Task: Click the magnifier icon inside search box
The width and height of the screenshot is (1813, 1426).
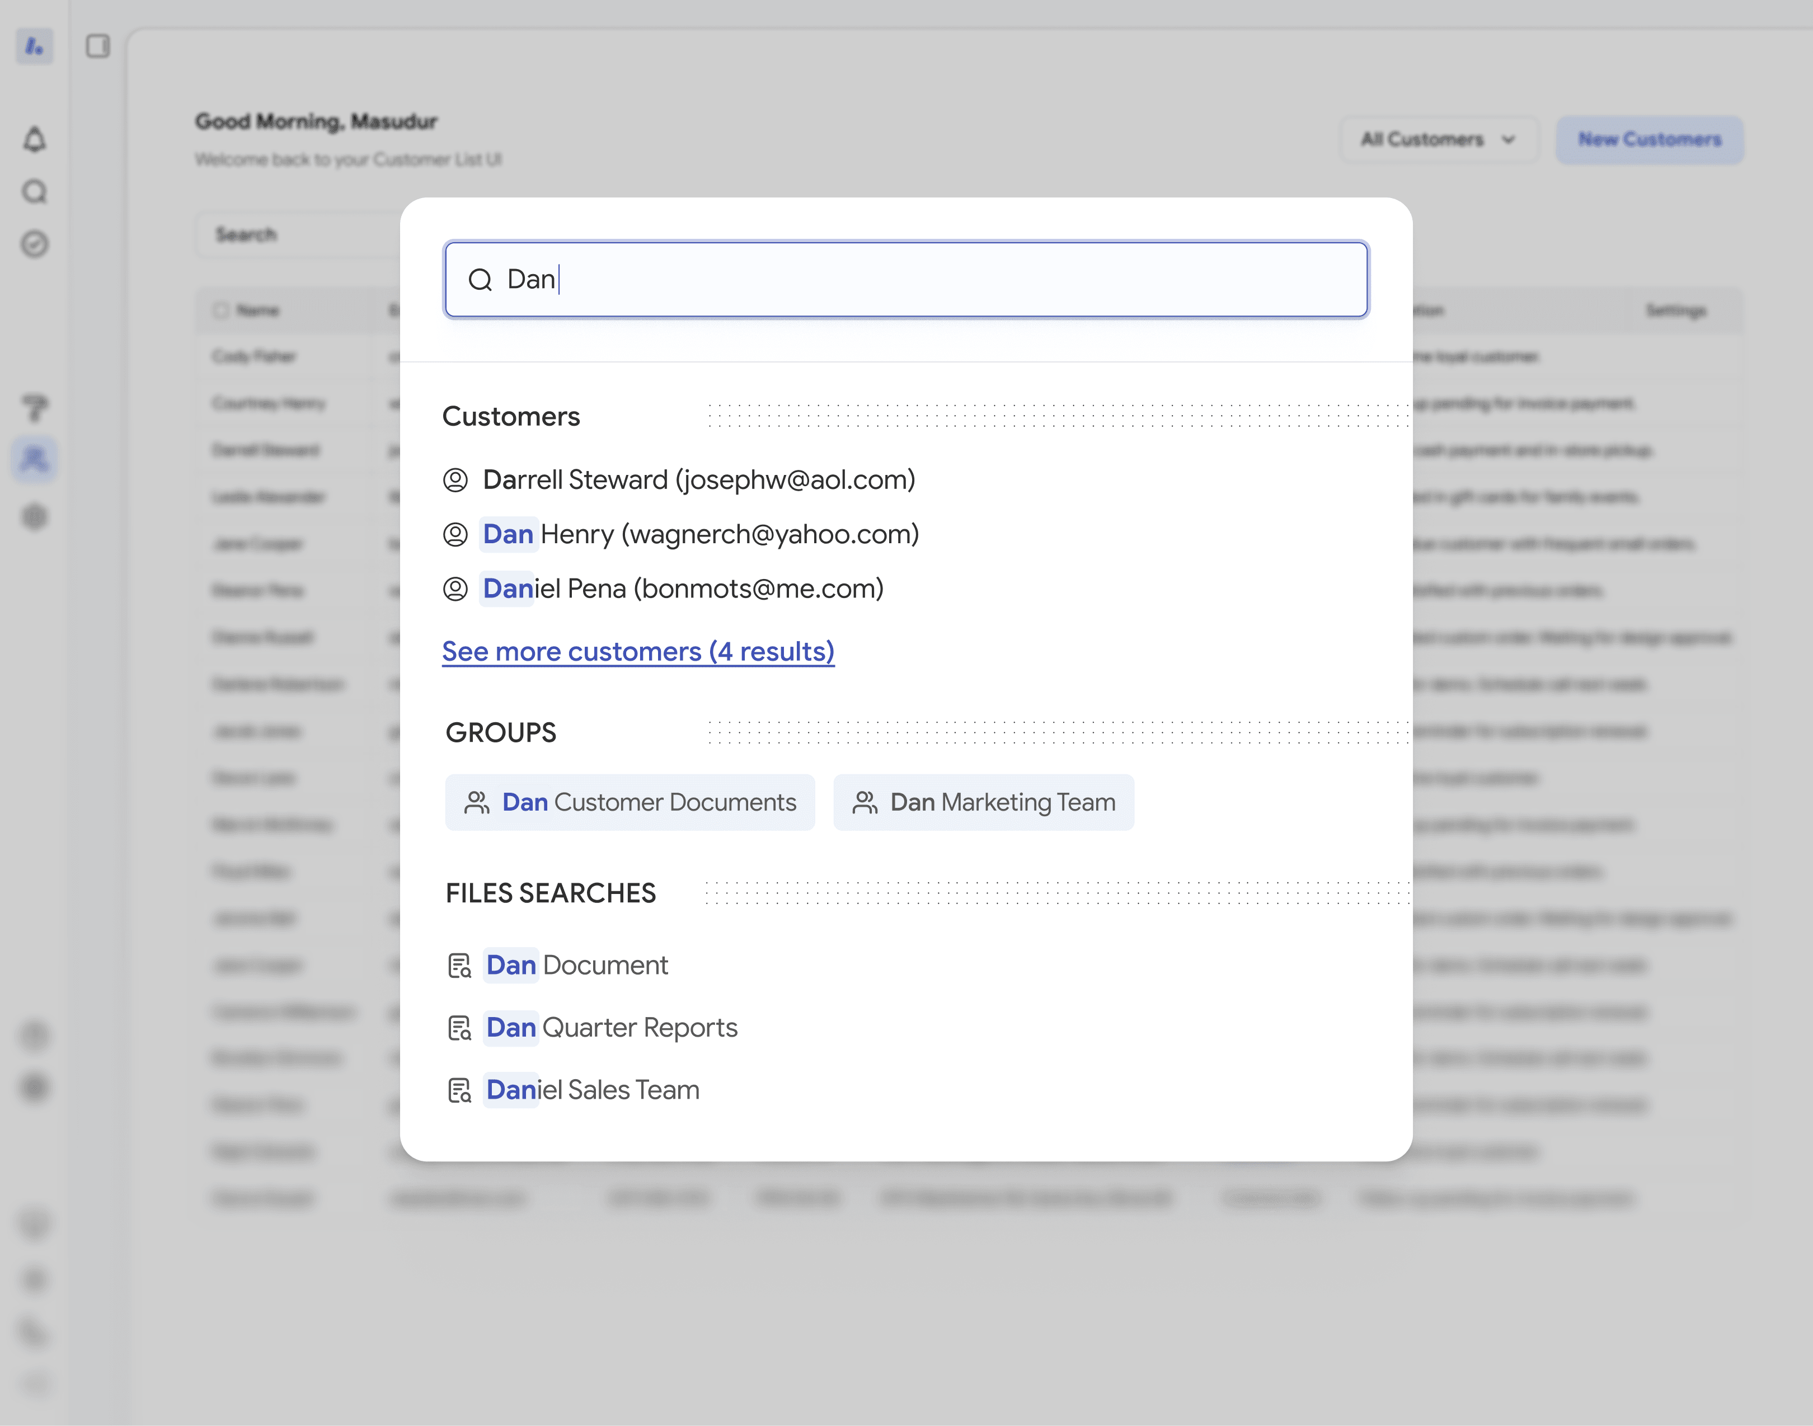Action: click(x=480, y=280)
